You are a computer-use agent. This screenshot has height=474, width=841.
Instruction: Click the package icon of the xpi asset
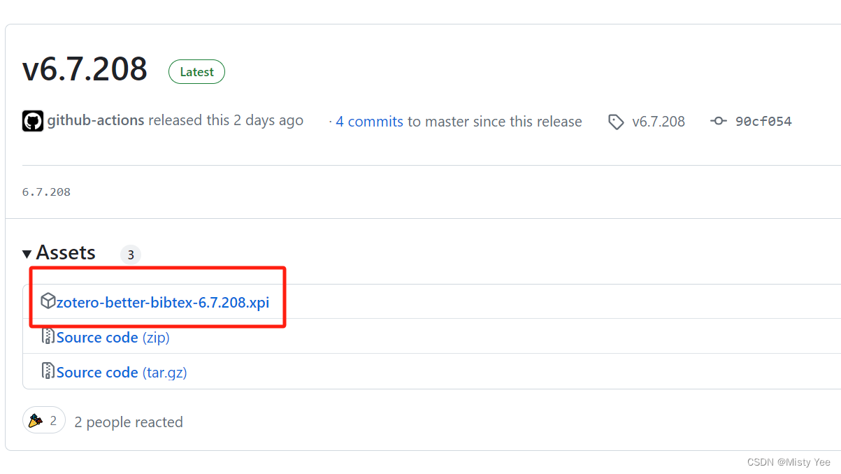(x=48, y=301)
